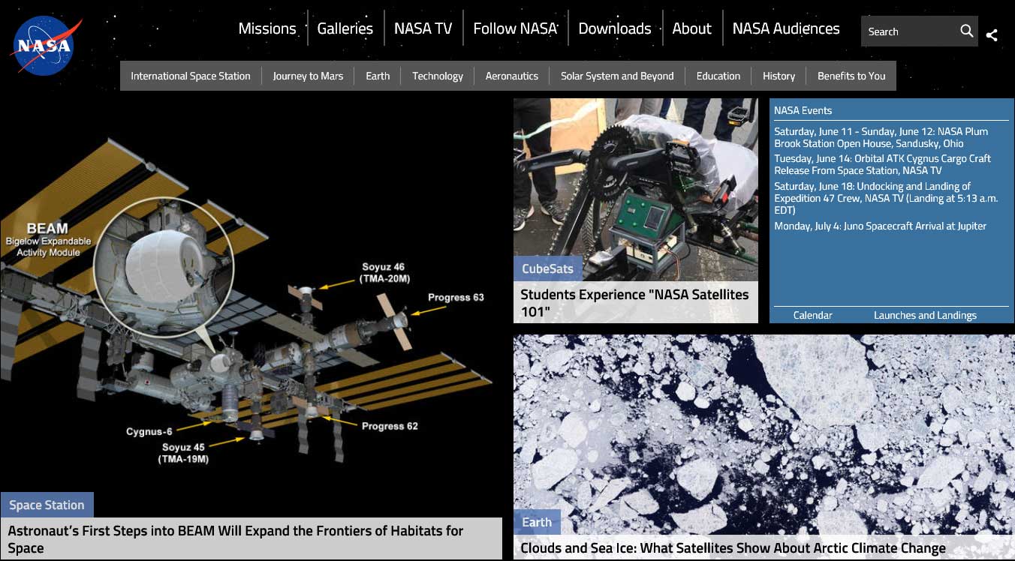Open the Galleries menu
This screenshot has height=561, width=1015.
tap(345, 28)
